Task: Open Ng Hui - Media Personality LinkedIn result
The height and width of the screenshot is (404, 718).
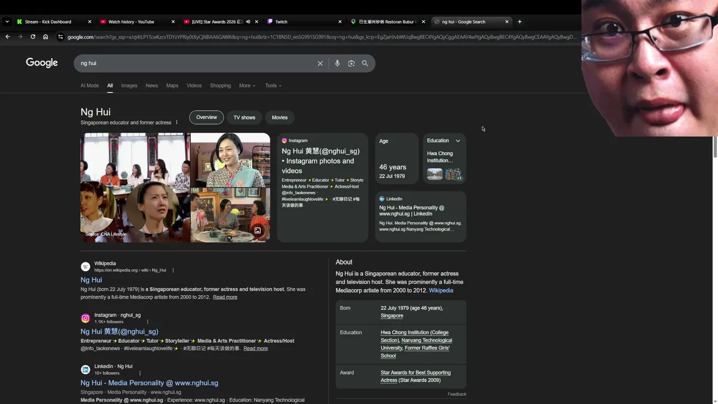Action: pos(149,383)
